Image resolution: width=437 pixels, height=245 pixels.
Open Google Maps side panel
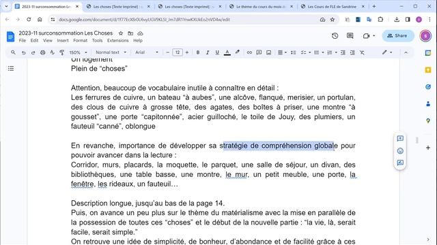click(428, 121)
